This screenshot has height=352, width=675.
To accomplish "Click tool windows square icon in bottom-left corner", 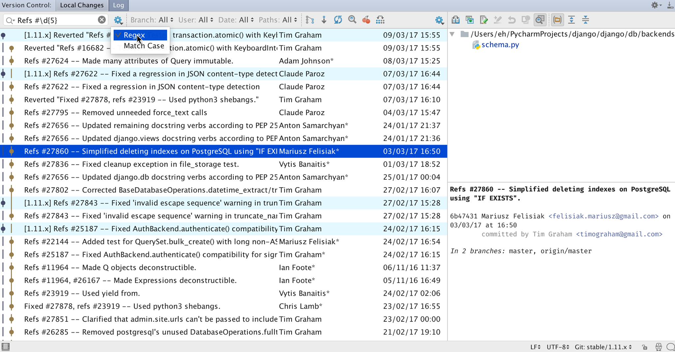I will (6, 347).
